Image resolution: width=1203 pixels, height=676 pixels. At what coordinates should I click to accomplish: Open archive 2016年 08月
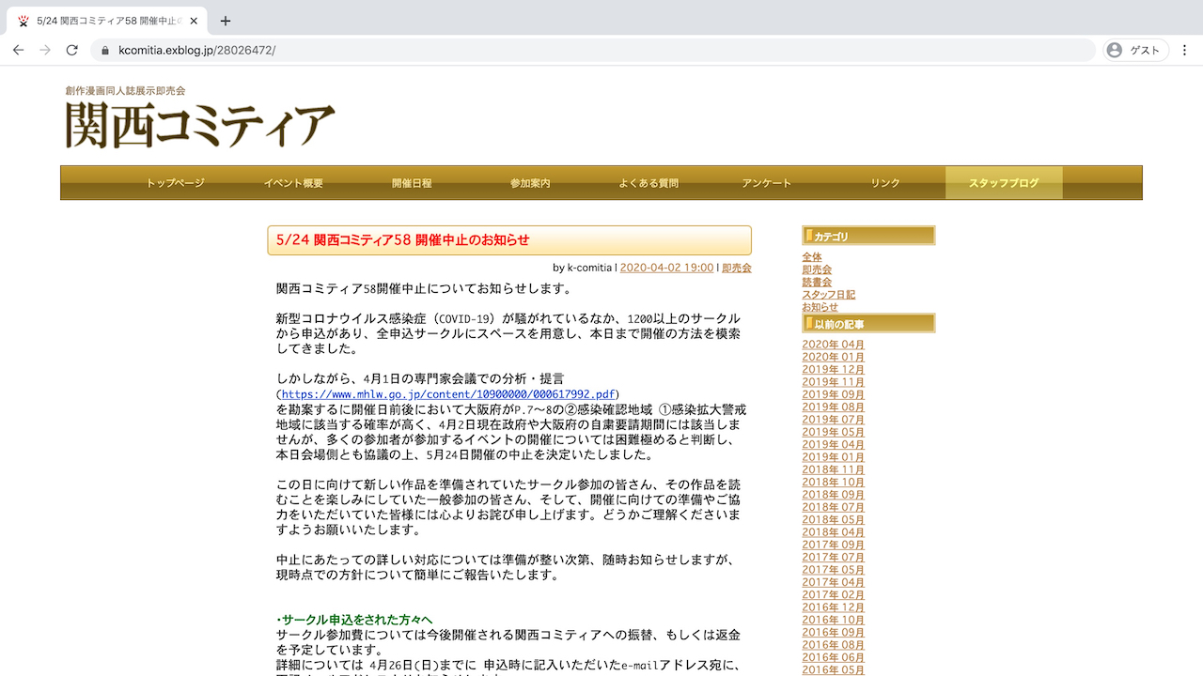point(834,645)
